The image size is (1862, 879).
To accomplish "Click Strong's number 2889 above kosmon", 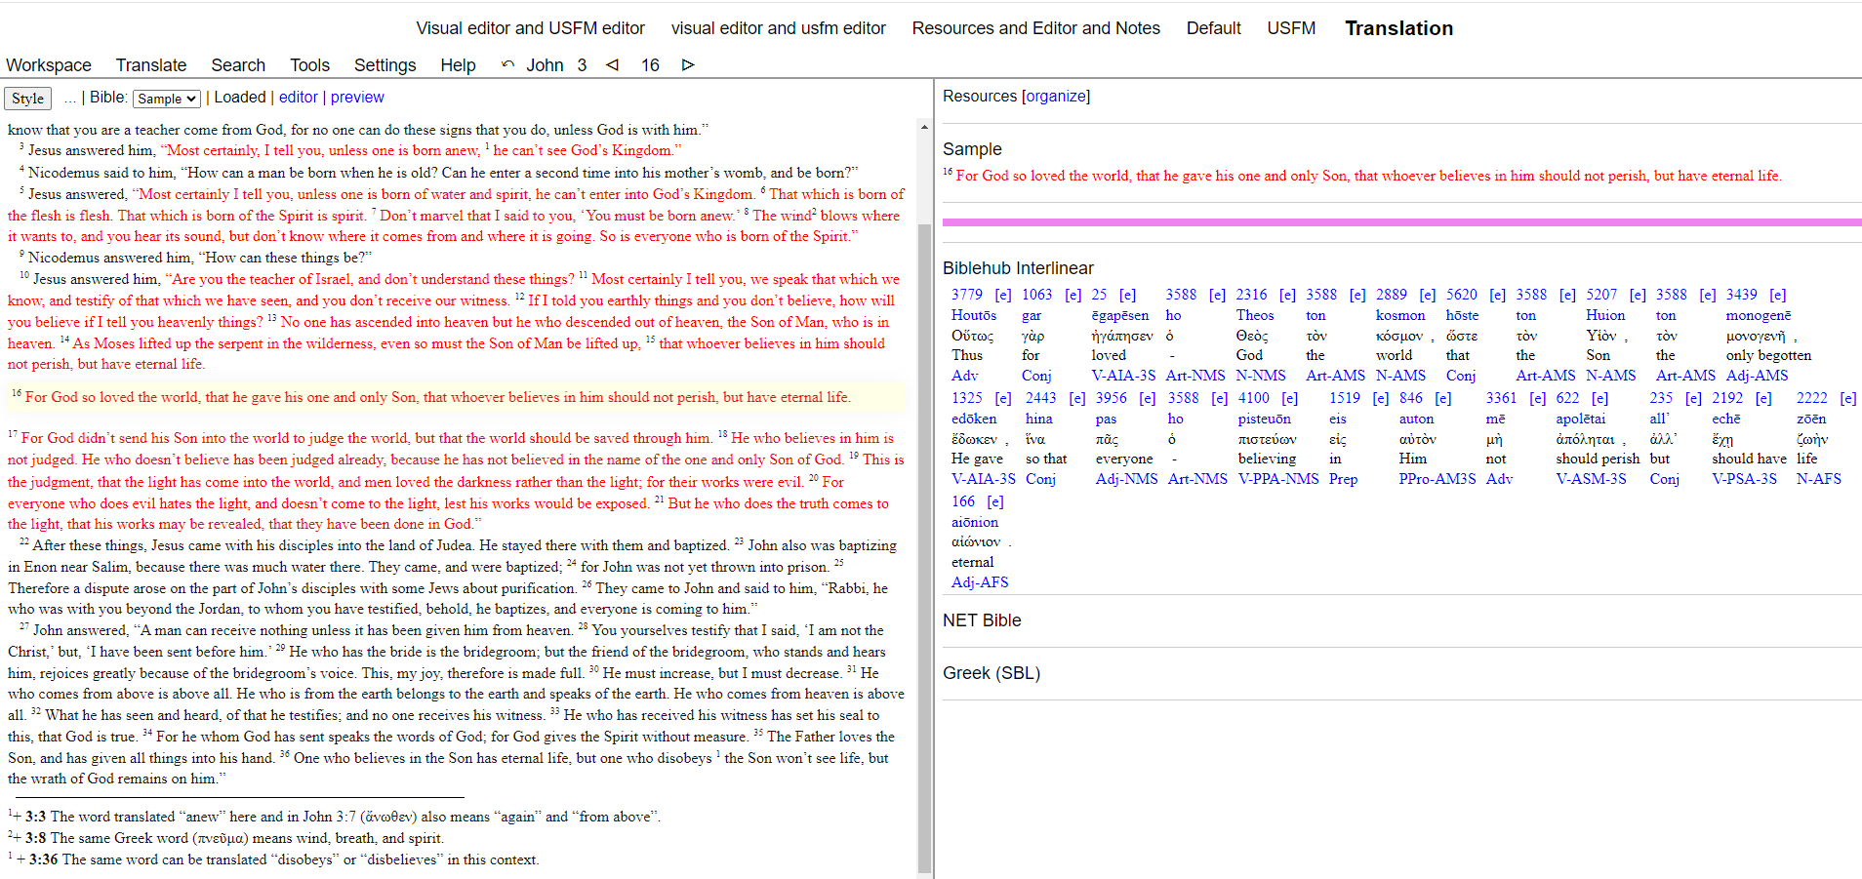I will (1391, 295).
